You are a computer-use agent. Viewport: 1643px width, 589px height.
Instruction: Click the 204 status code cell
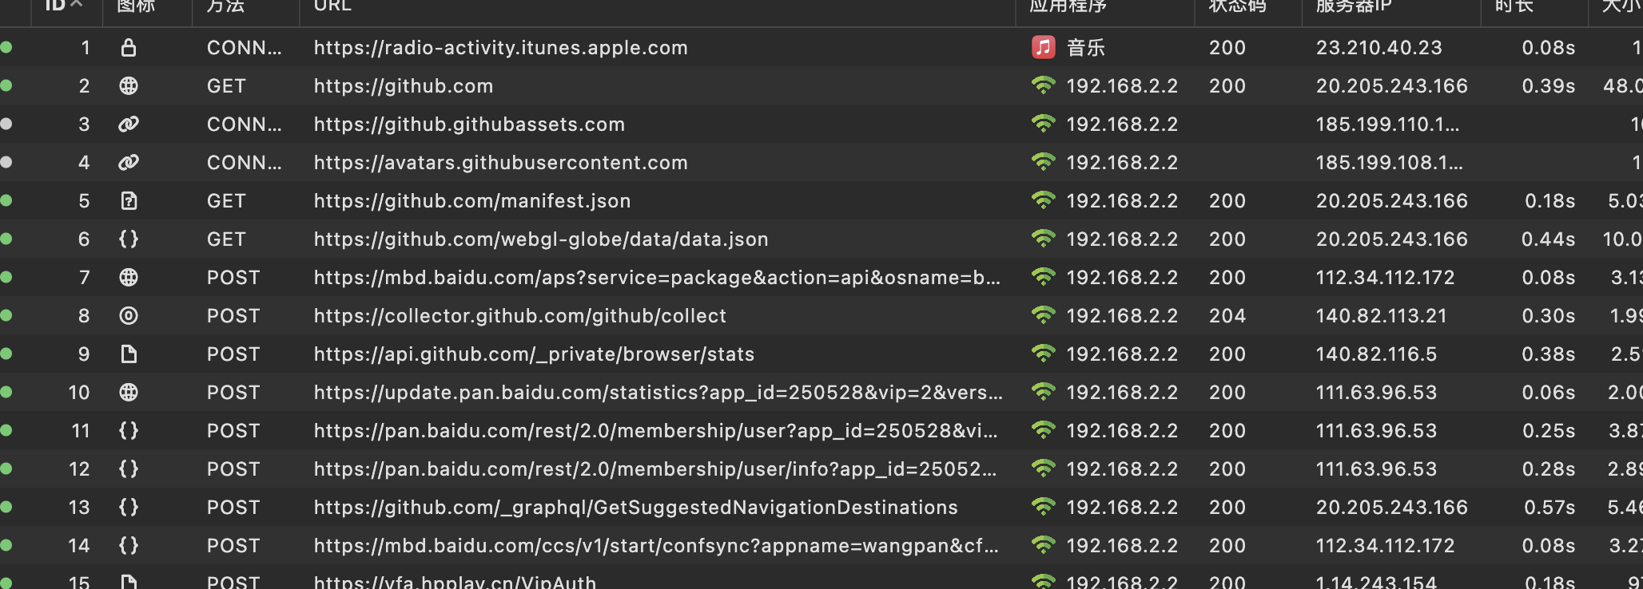coord(1227,316)
